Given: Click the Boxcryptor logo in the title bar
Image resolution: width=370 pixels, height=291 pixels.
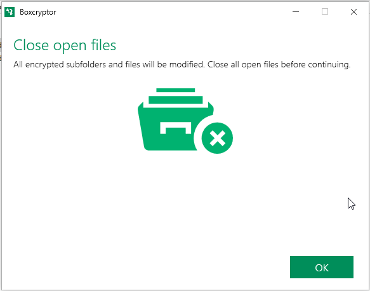Looking at the screenshot, I should pyautogui.click(x=10, y=12).
